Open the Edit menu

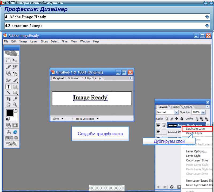[14, 41]
